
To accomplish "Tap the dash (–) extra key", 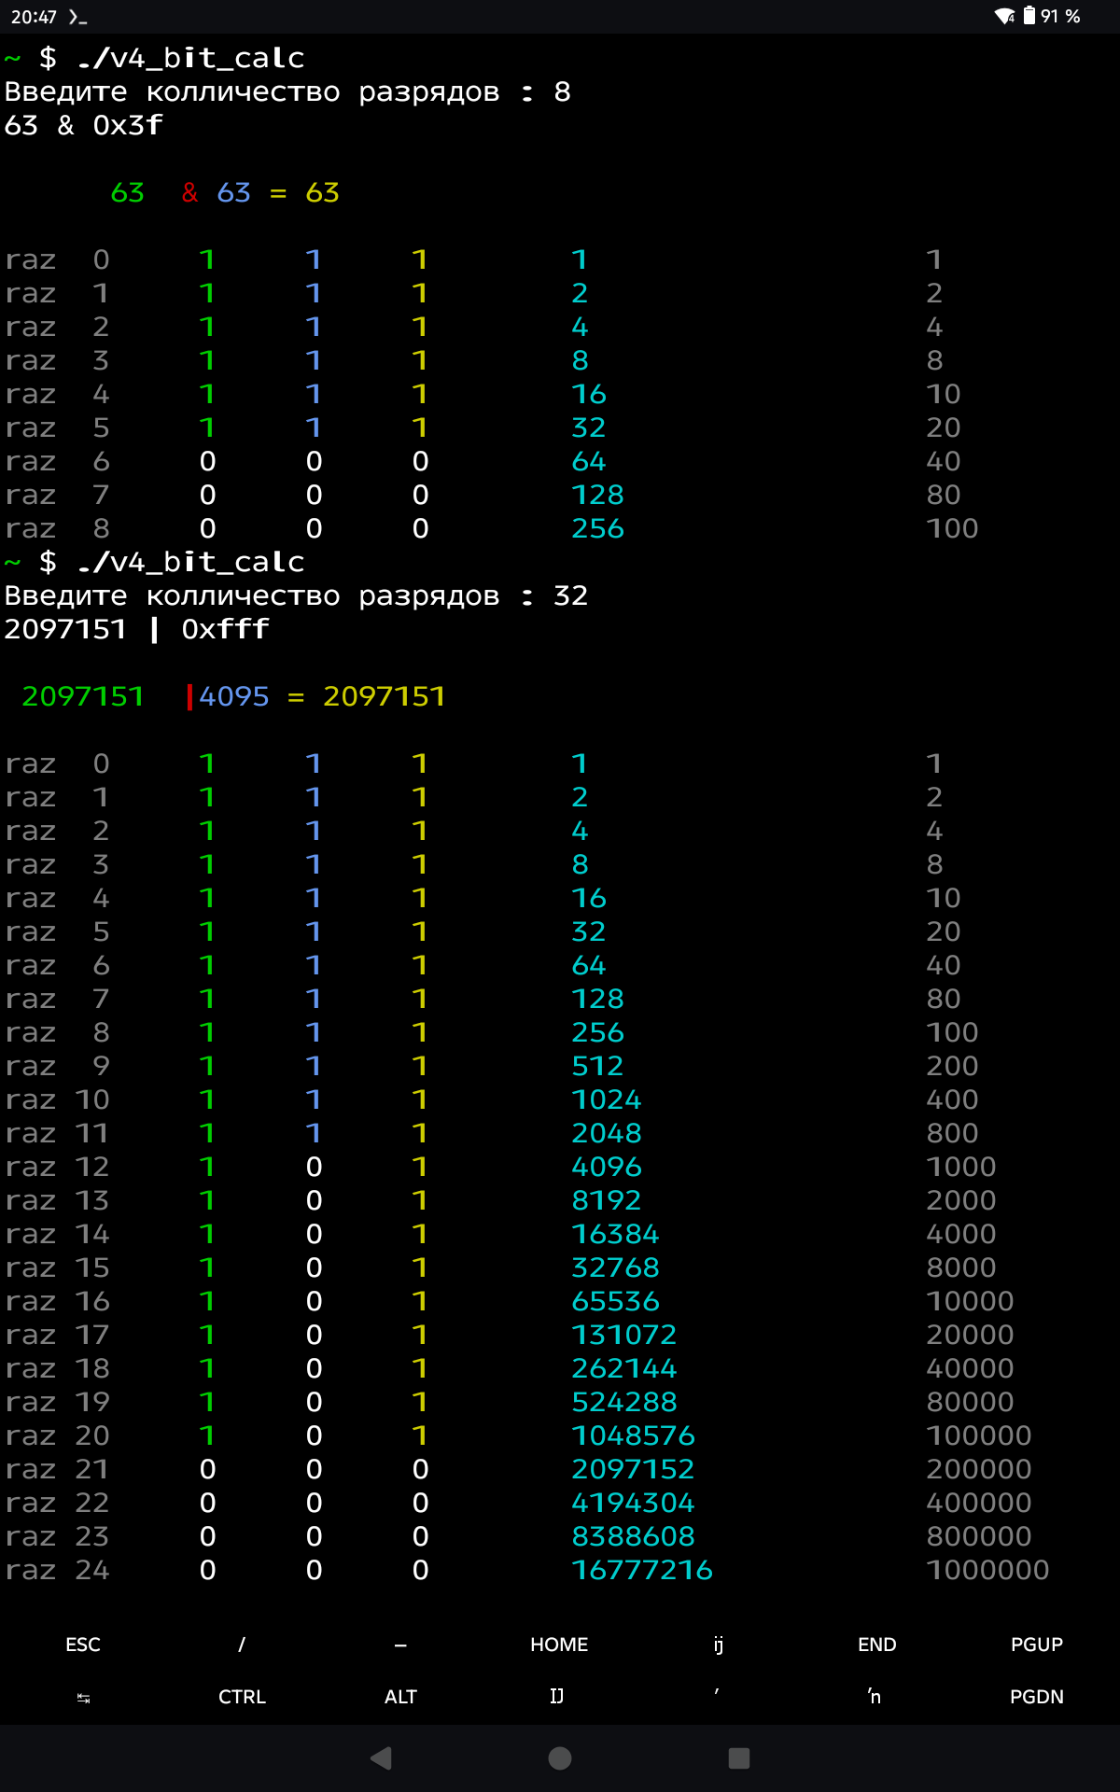I will (400, 1645).
